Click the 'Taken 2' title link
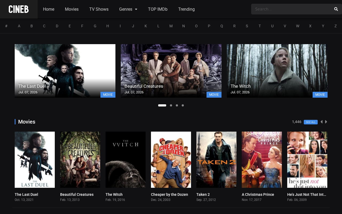This screenshot has height=214, width=342. pos(203,194)
